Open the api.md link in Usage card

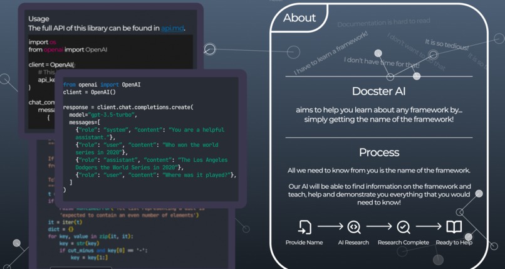[x=172, y=28]
